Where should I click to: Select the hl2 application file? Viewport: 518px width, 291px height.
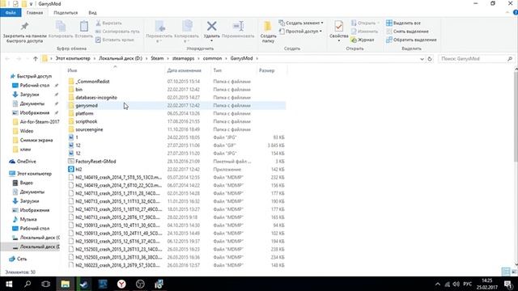coord(79,169)
